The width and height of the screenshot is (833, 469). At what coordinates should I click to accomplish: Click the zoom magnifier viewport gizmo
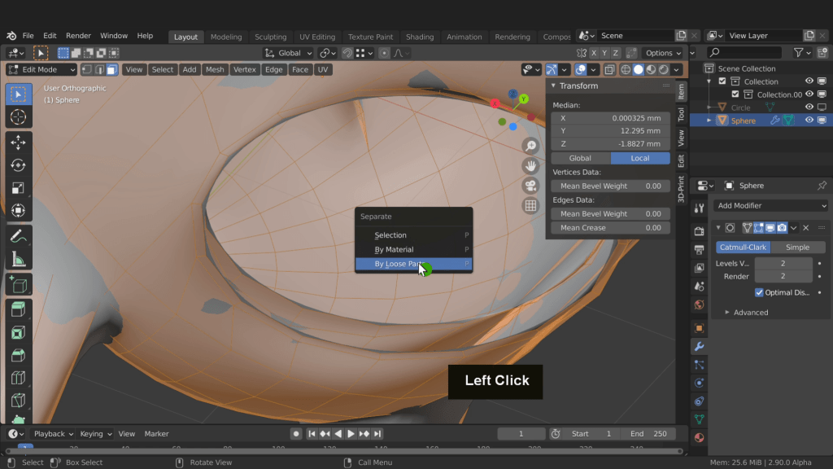click(530, 146)
